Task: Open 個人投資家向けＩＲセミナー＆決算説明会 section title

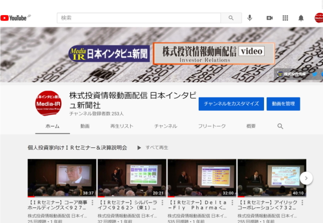Action: coord(77,148)
